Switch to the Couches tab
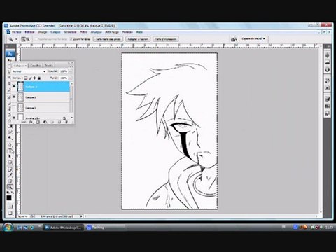Screen dimensions: 336x252 pos(36,66)
